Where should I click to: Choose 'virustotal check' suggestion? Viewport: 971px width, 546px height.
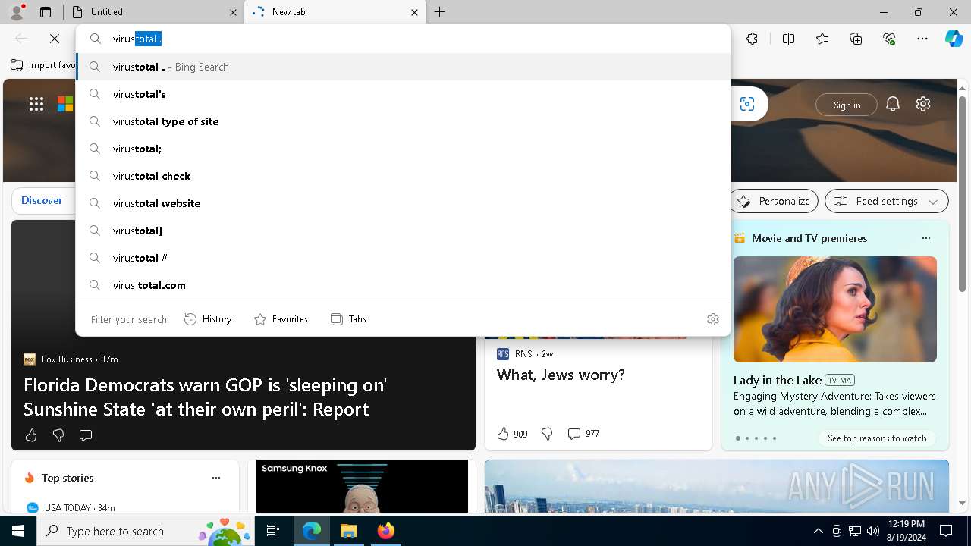[403, 176]
